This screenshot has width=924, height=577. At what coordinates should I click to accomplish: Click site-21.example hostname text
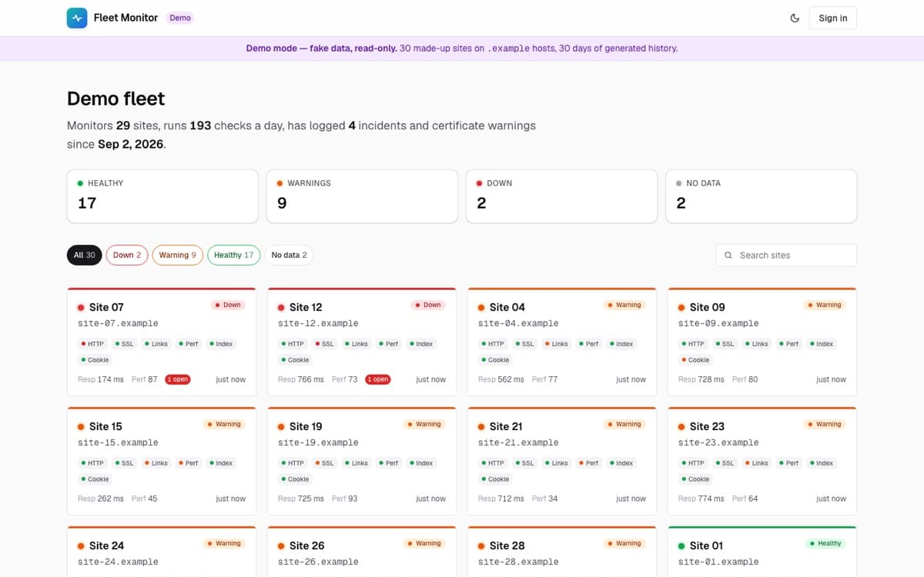(x=518, y=442)
